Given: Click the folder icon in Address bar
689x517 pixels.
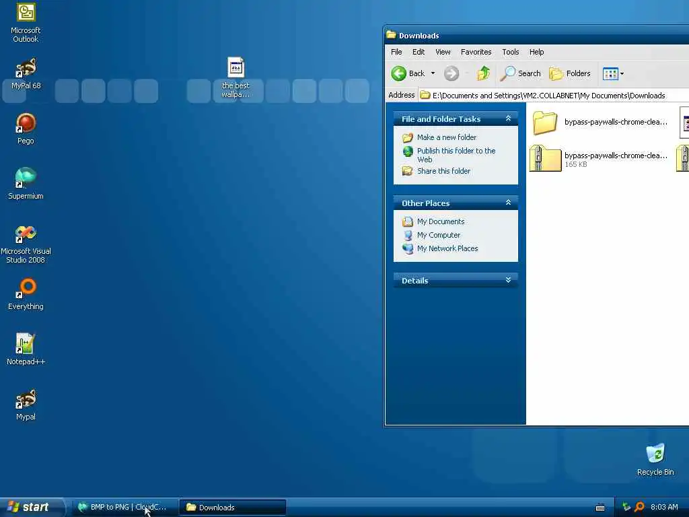Looking at the screenshot, I should click(x=425, y=95).
